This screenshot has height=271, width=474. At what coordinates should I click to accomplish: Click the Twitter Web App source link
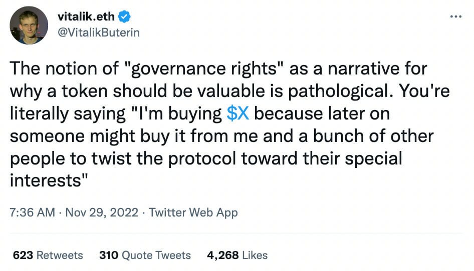(x=193, y=212)
